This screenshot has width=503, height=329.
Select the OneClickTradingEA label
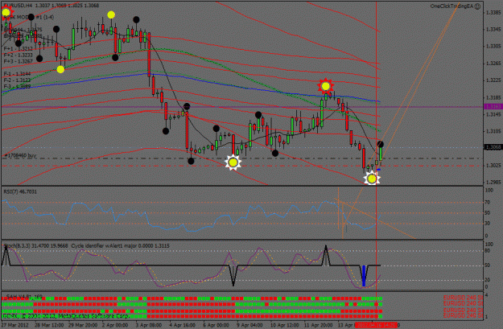(x=451, y=6)
